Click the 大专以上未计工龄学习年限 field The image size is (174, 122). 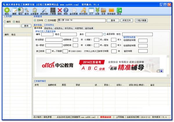[x=114, y=51]
